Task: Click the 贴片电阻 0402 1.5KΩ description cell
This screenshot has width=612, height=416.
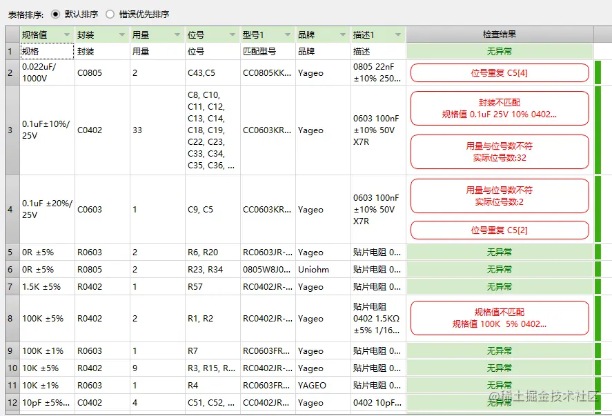Action: [x=378, y=319]
